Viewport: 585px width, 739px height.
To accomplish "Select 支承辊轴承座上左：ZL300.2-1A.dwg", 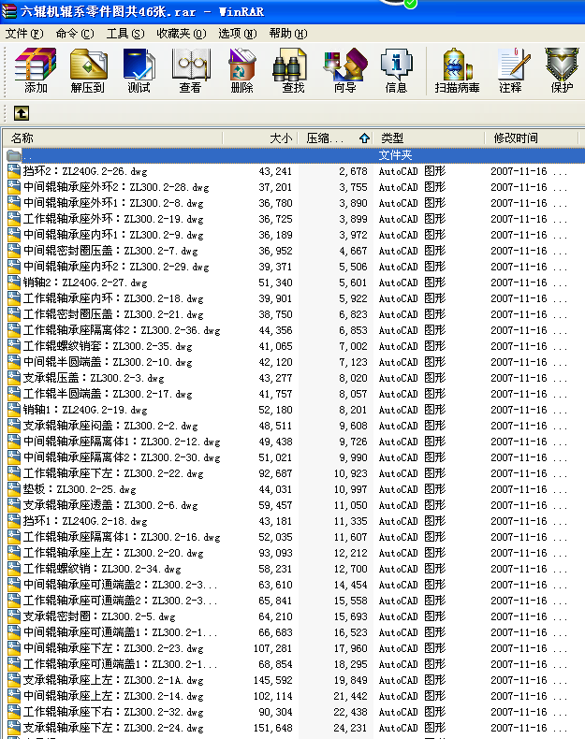I will [113, 680].
